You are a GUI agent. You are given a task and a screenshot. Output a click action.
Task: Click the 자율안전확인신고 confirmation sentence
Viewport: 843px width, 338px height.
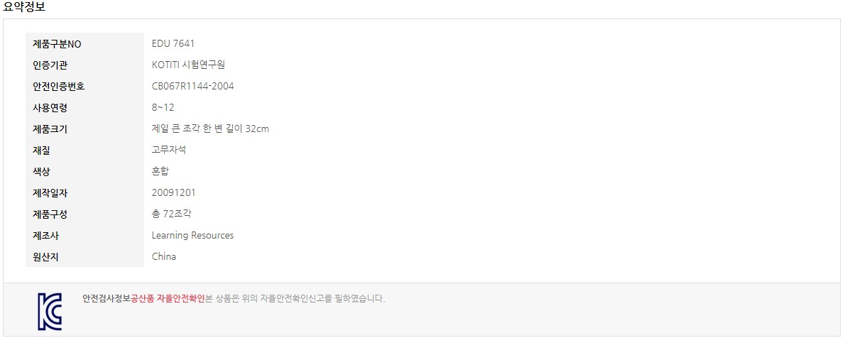[x=295, y=299]
